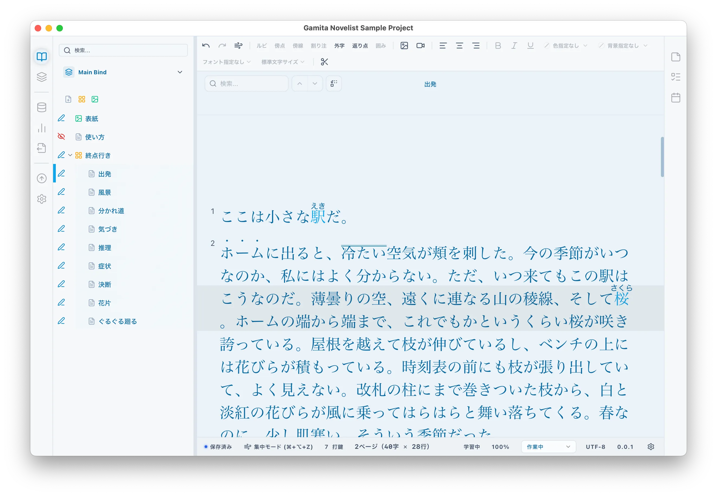This screenshot has height=496, width=717.
Task: Open the 作業中 status dropdown
Action: (548, 447)
